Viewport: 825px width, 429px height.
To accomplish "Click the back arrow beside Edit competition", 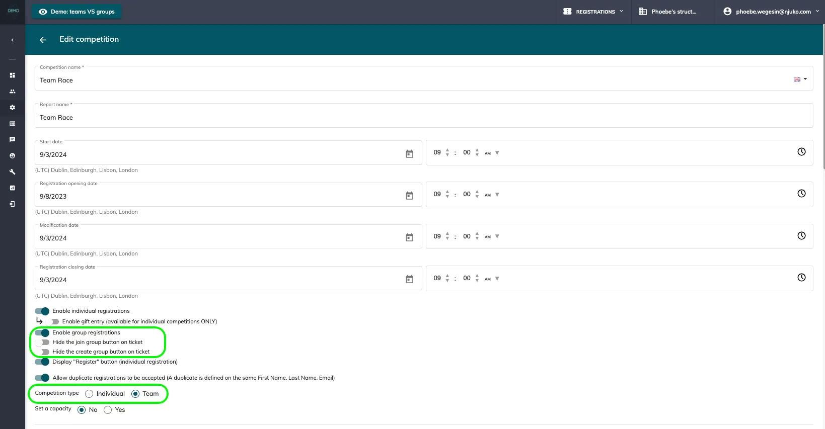I will (43, 40).
